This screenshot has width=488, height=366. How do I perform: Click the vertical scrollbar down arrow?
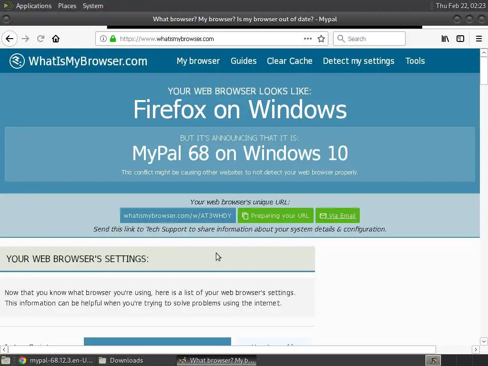484,341
